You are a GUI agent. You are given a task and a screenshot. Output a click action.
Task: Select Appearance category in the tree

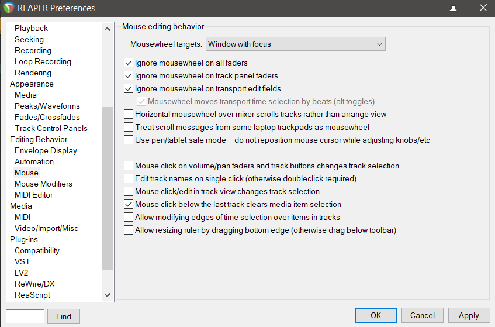click(32, 84)
